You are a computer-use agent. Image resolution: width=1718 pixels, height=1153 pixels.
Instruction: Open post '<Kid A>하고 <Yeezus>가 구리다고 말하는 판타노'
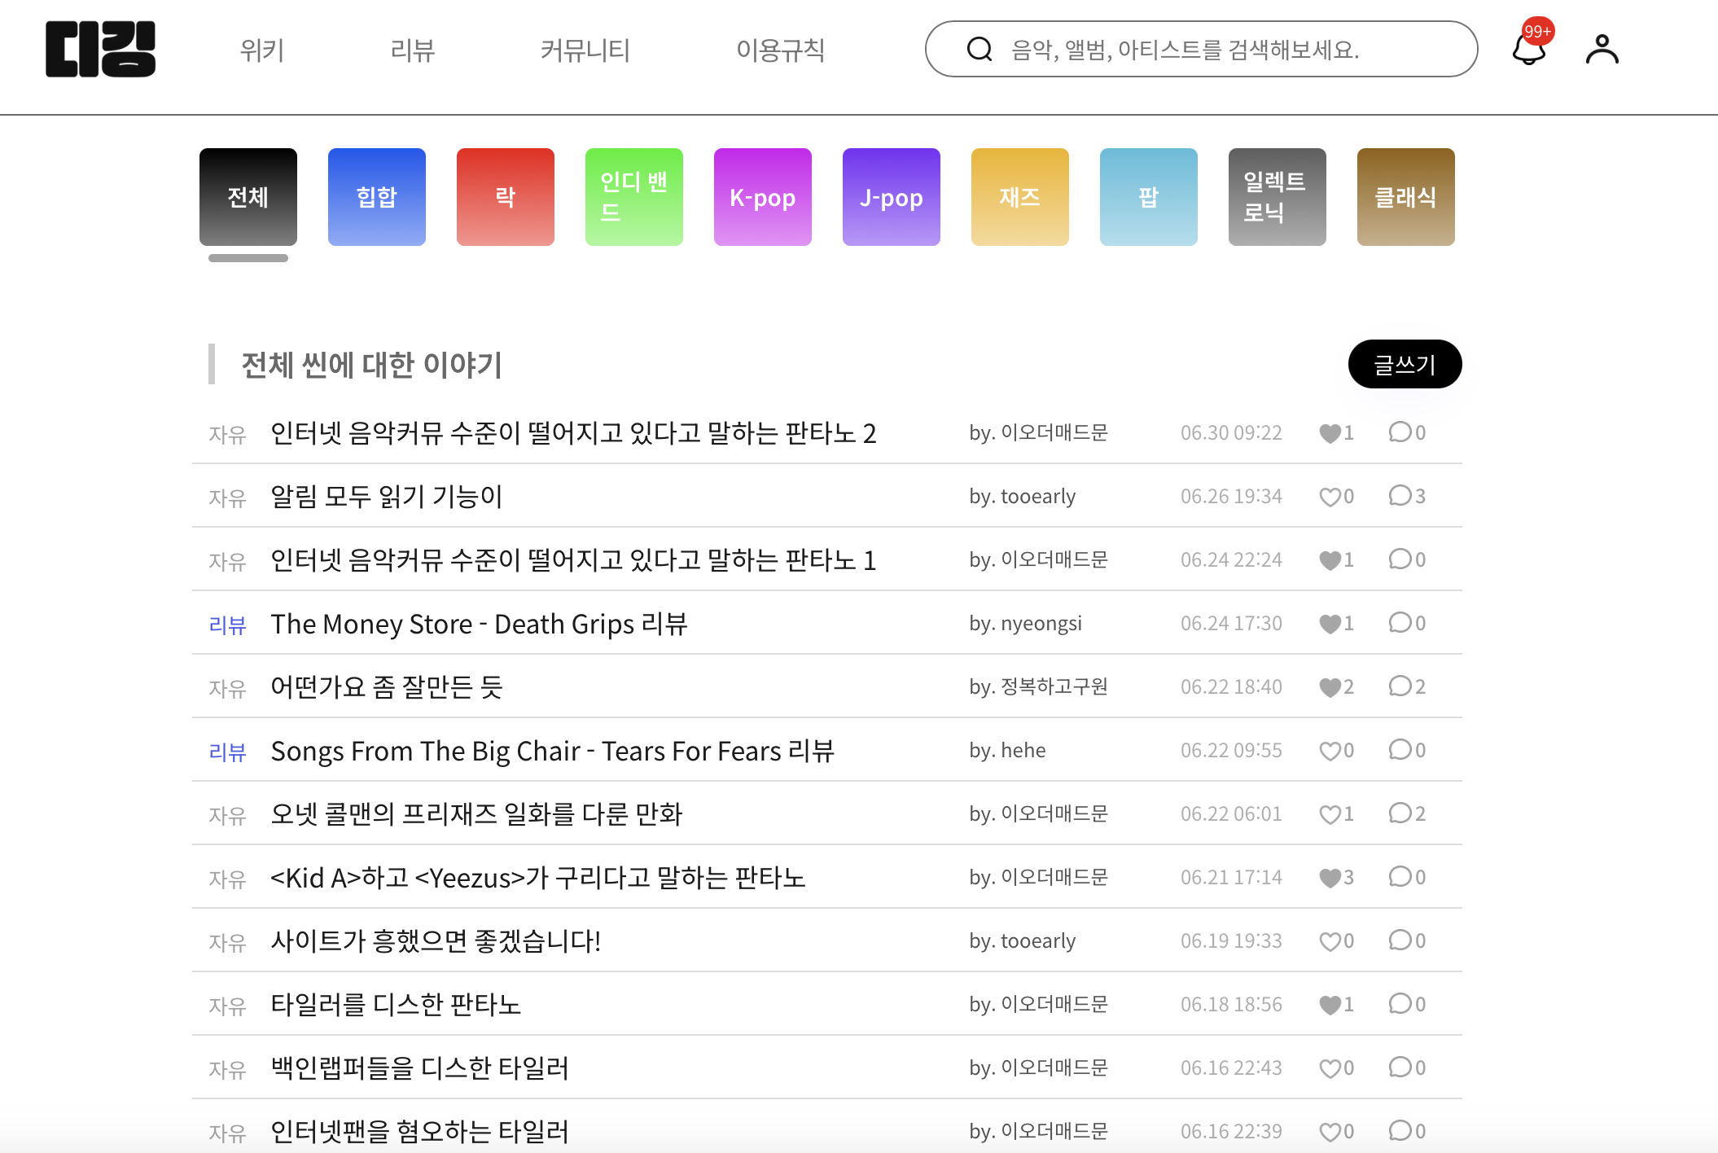coord(538,878)
